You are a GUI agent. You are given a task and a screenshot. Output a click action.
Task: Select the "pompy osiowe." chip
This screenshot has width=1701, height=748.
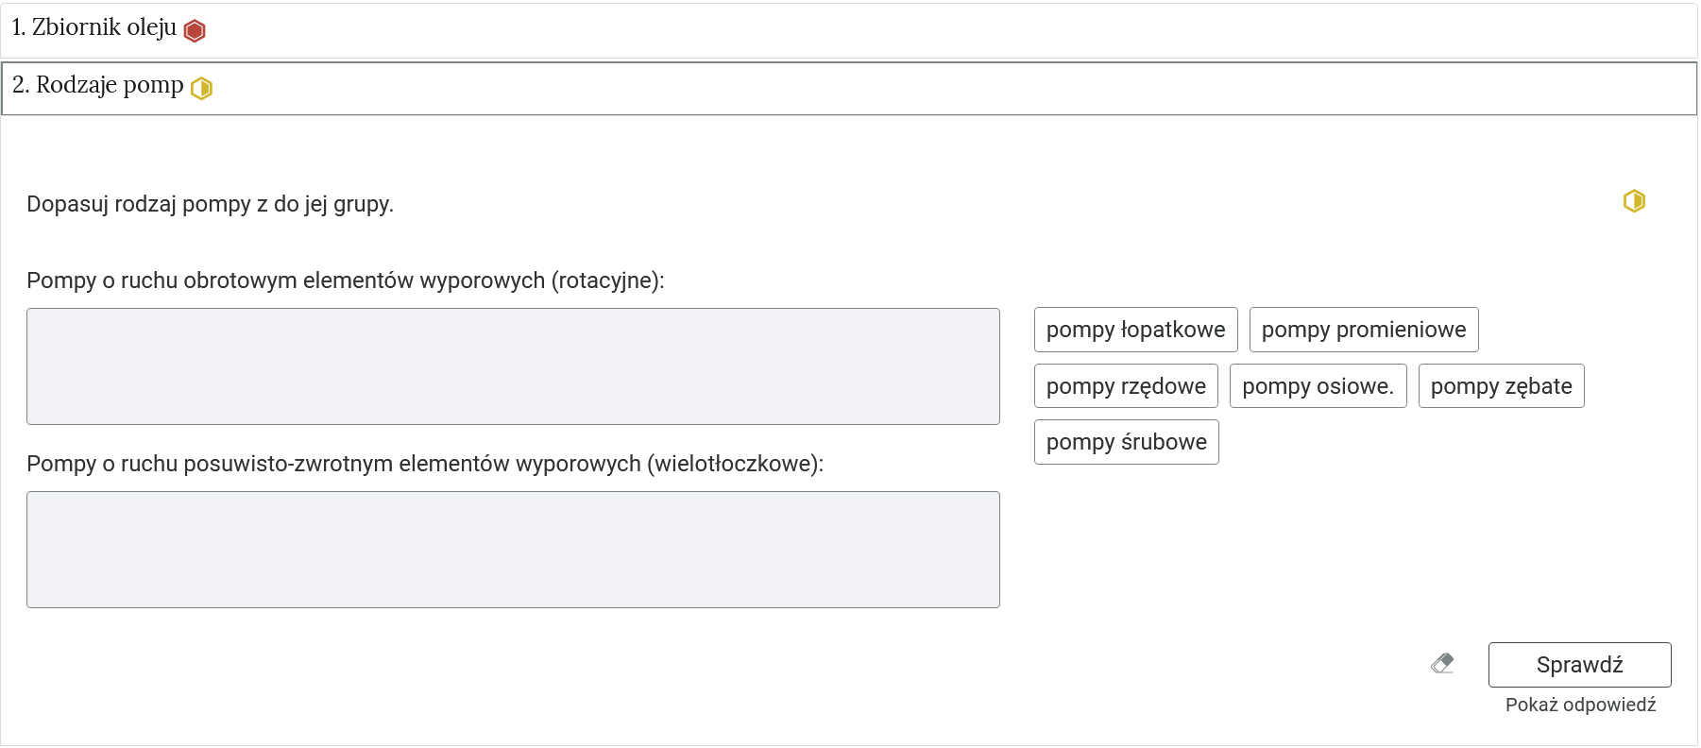pos(1318,386)
